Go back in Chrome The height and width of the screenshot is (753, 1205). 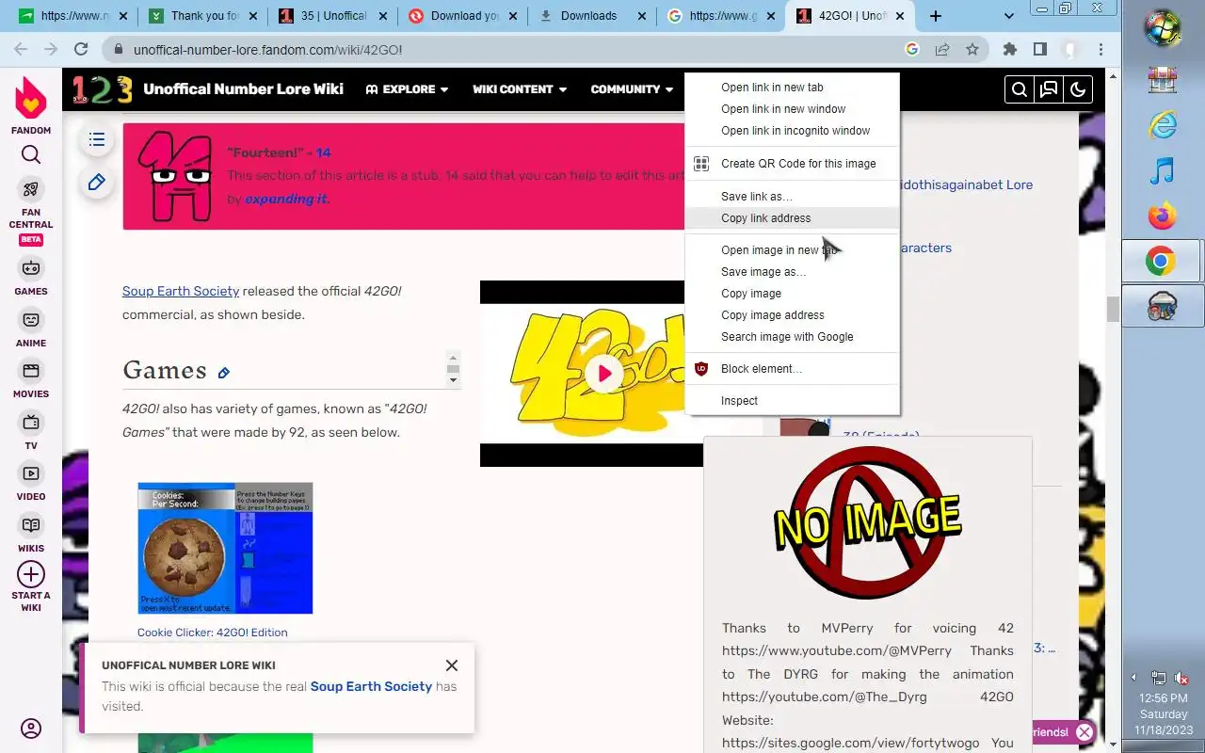21,50
